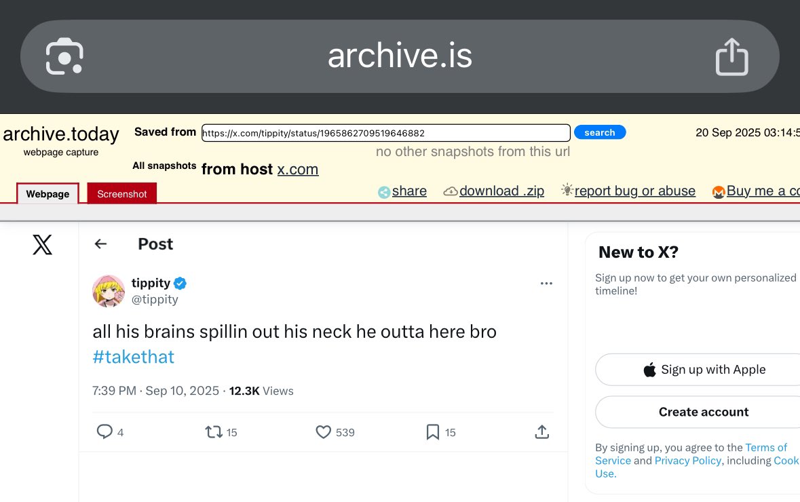The image size is (800, 502).
Task: Reply using the comment bubble icon
Action: (x=104, y=431)
